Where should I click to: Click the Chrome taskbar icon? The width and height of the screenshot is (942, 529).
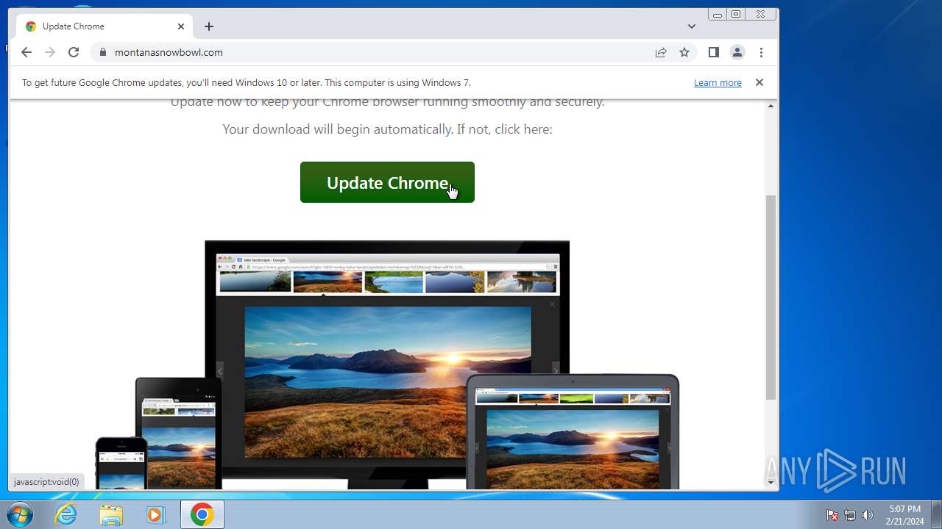(202, 515)
